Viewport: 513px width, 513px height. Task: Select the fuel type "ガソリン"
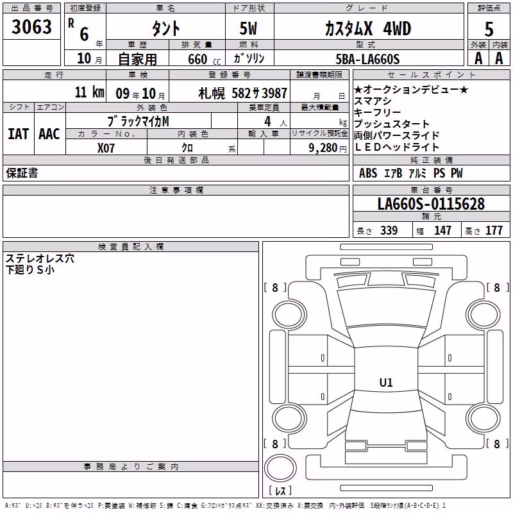(x=249, y=58)
